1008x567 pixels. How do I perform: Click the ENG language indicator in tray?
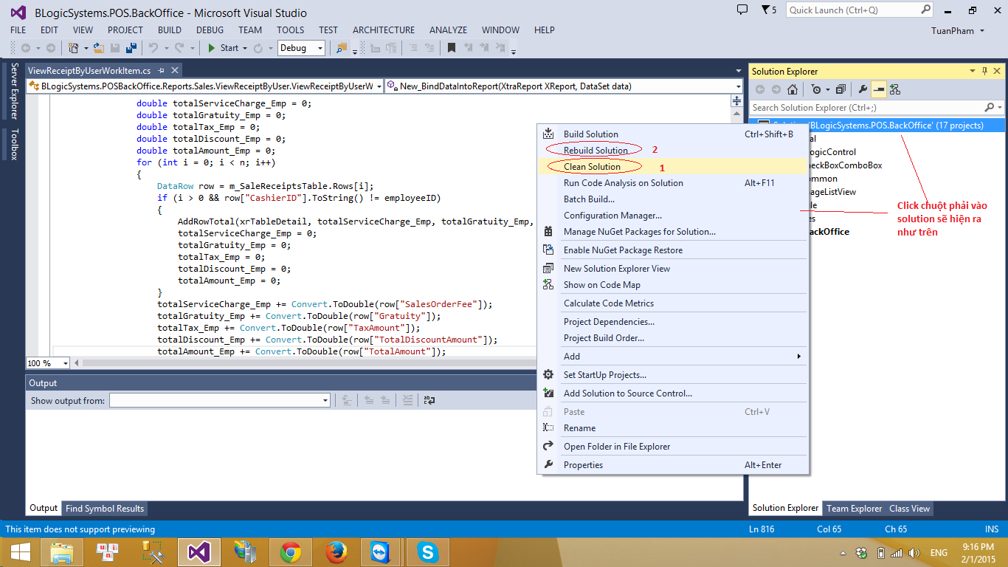(x=939, y=552)
